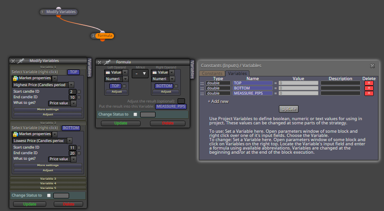384x211 pixels.
Task: Expand the Variable 3 section
Action: click(x=48, y=179)
